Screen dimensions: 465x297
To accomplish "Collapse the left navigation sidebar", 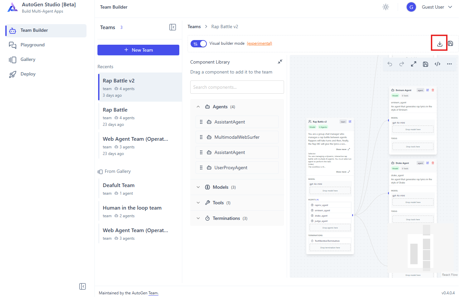I will coord(83,286).
